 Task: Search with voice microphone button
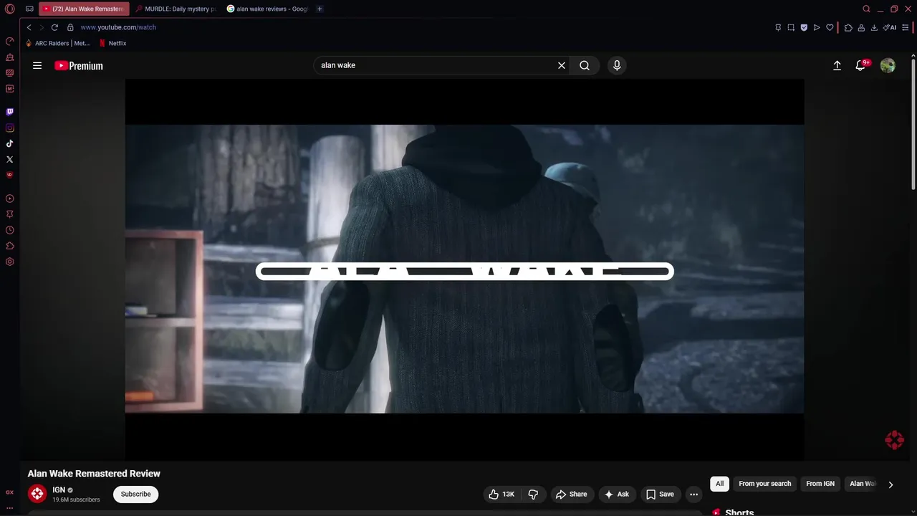pos(617,65)
